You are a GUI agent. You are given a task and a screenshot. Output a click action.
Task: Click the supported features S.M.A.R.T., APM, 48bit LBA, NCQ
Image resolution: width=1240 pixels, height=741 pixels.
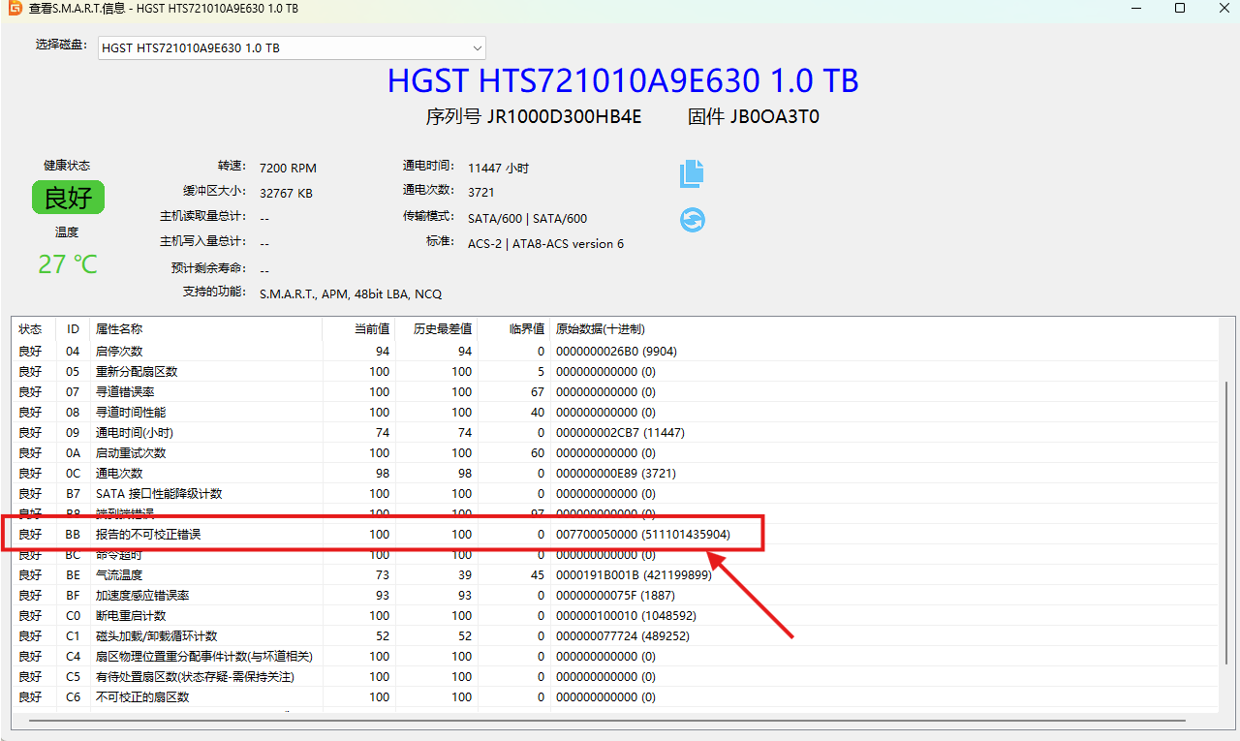point(351,293)
